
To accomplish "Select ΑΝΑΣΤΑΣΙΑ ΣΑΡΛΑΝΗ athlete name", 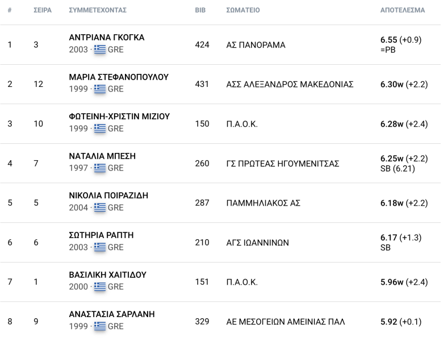I will click(111, 314).
